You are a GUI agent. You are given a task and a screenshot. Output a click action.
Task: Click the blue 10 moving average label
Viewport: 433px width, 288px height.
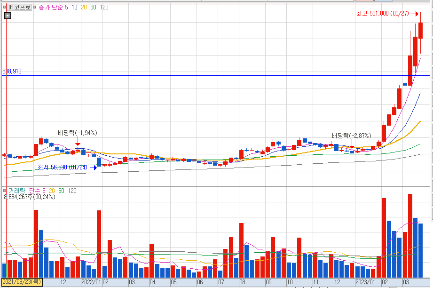(75, 7)
